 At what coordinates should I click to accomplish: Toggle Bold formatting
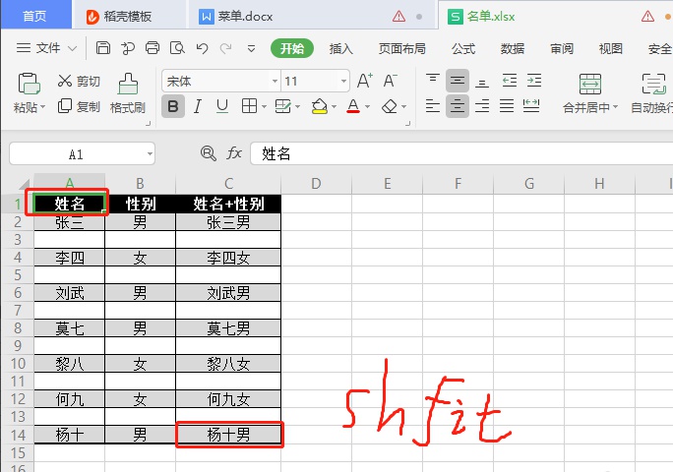pyautogui.click(x=173, y=106)
